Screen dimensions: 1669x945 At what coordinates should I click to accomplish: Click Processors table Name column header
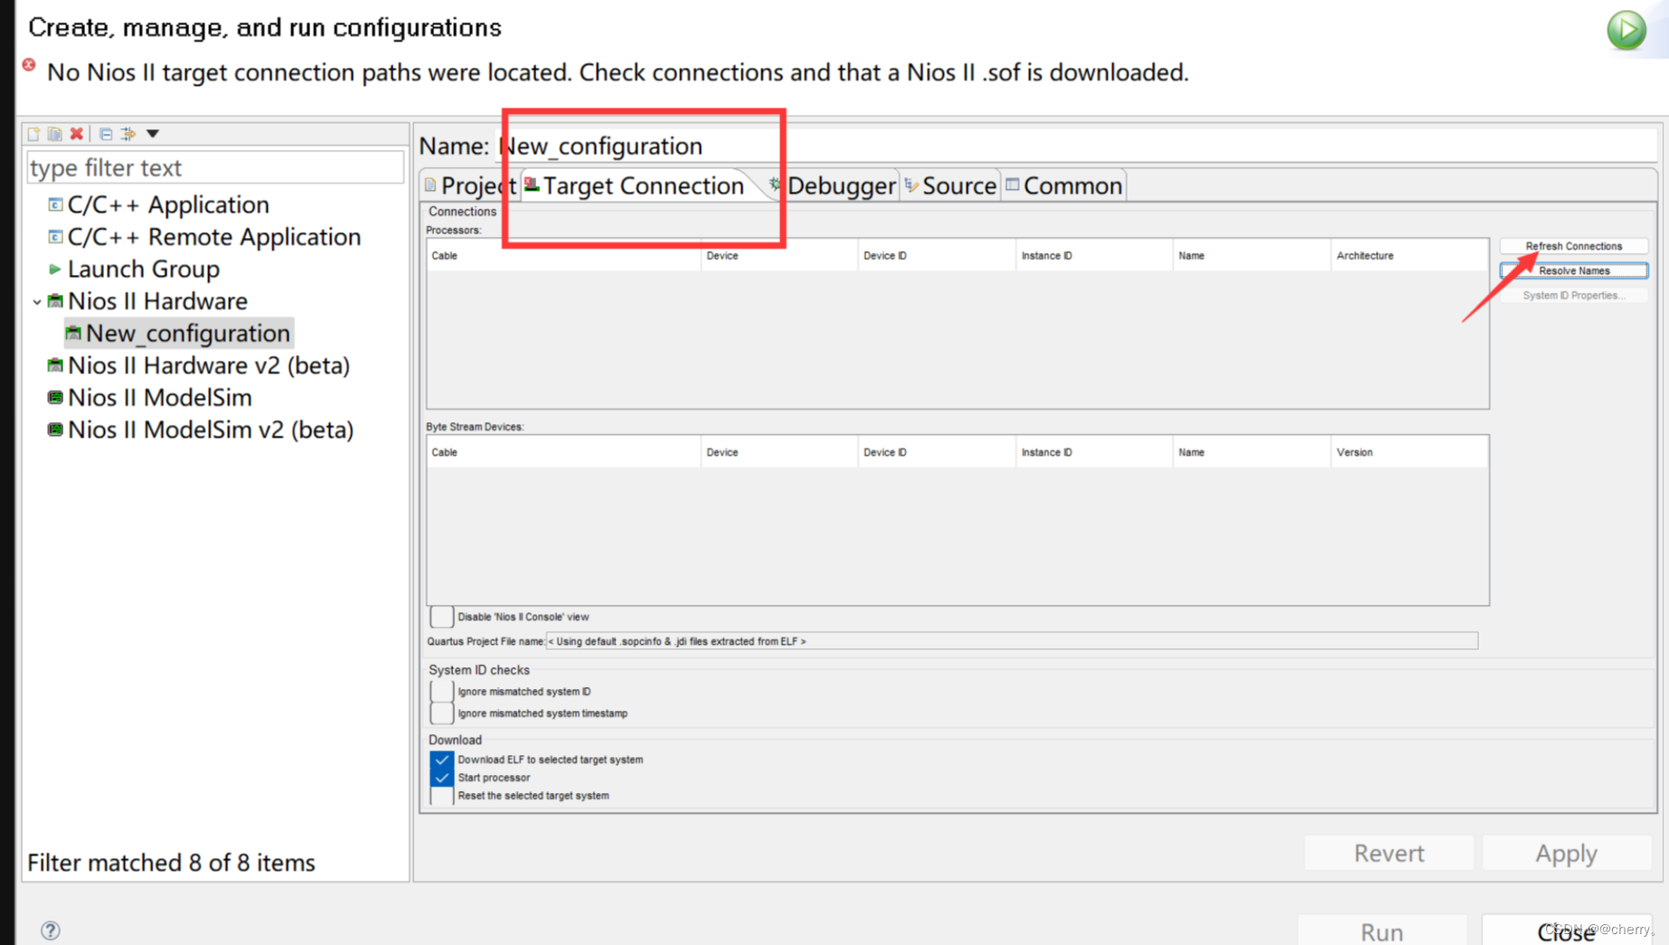coord(1251,256)
